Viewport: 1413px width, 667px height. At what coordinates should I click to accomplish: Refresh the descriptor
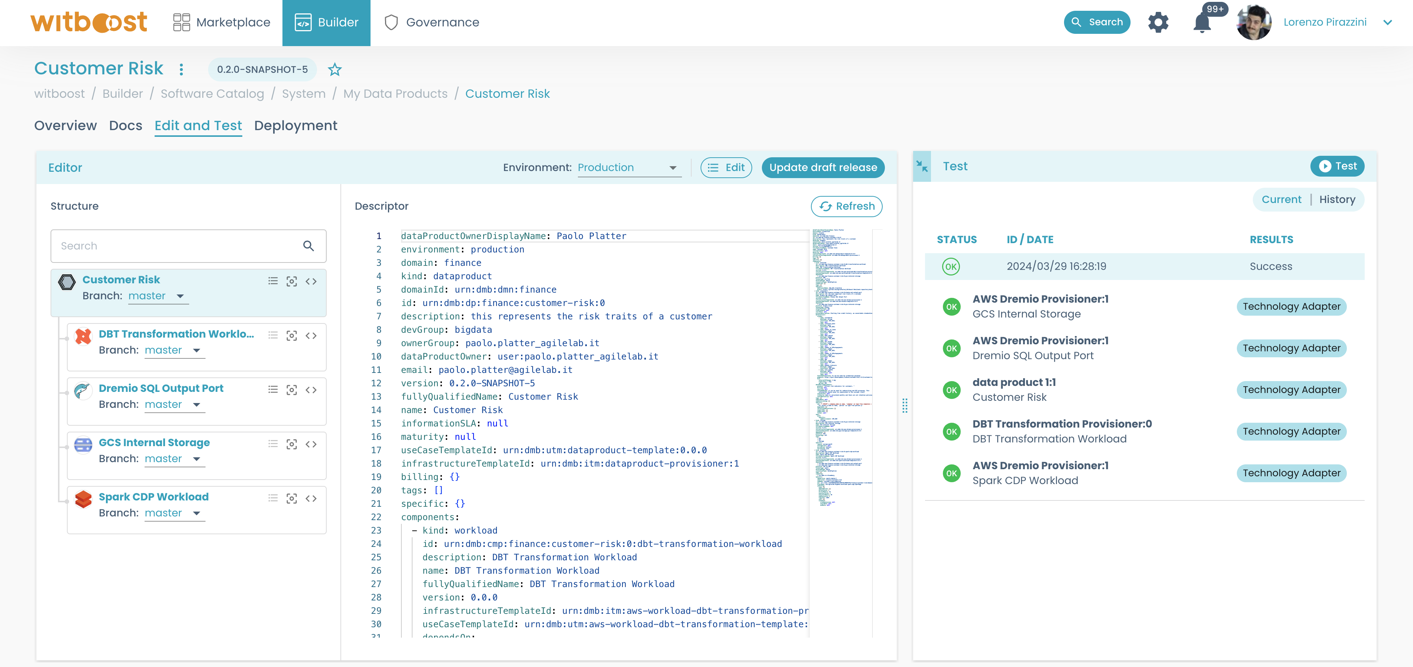(x=846, y=206)
